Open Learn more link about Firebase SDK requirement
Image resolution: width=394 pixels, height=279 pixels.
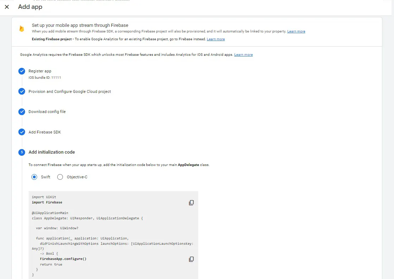click(x=243, y=55)
